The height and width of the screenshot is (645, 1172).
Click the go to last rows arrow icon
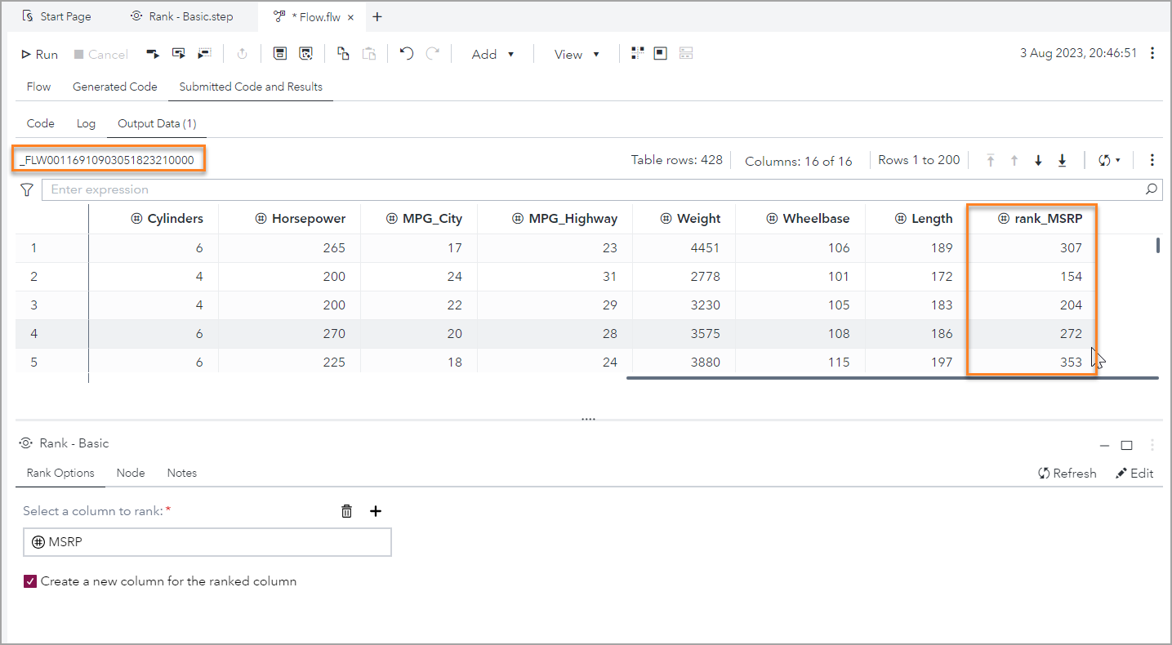[x=1062, y=160]
